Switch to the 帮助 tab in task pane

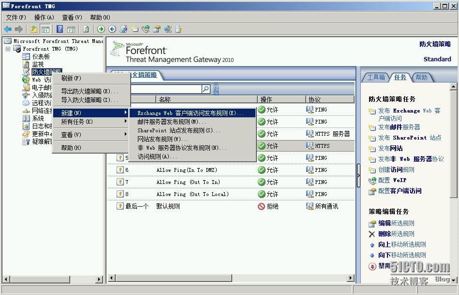click(x=422, y=77)
